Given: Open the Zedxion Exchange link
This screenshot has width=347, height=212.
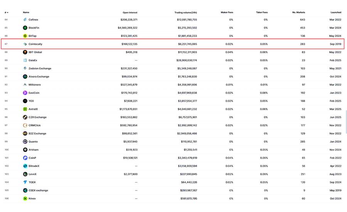Looking at the screenshot, I should (40, 69).
